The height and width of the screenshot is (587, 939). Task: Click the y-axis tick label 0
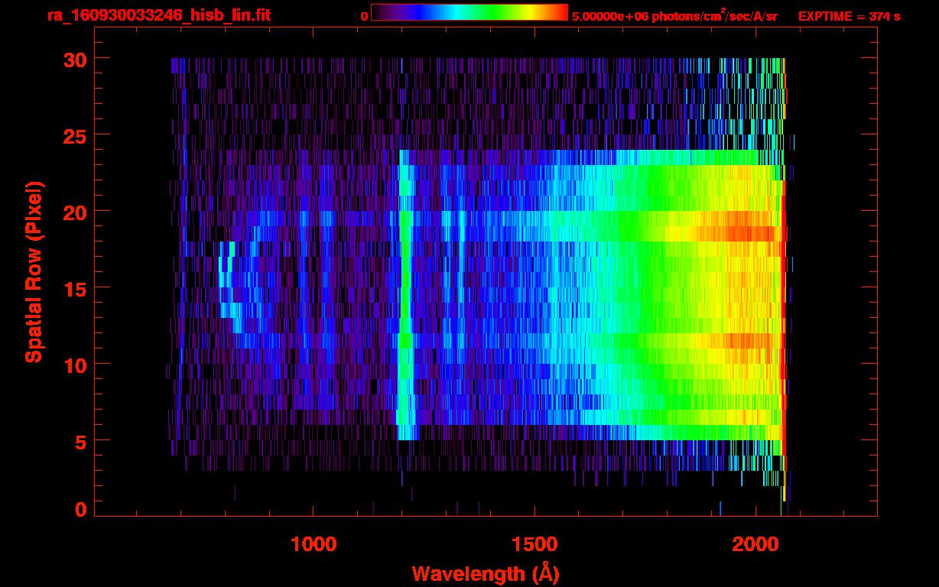point(82,509)
